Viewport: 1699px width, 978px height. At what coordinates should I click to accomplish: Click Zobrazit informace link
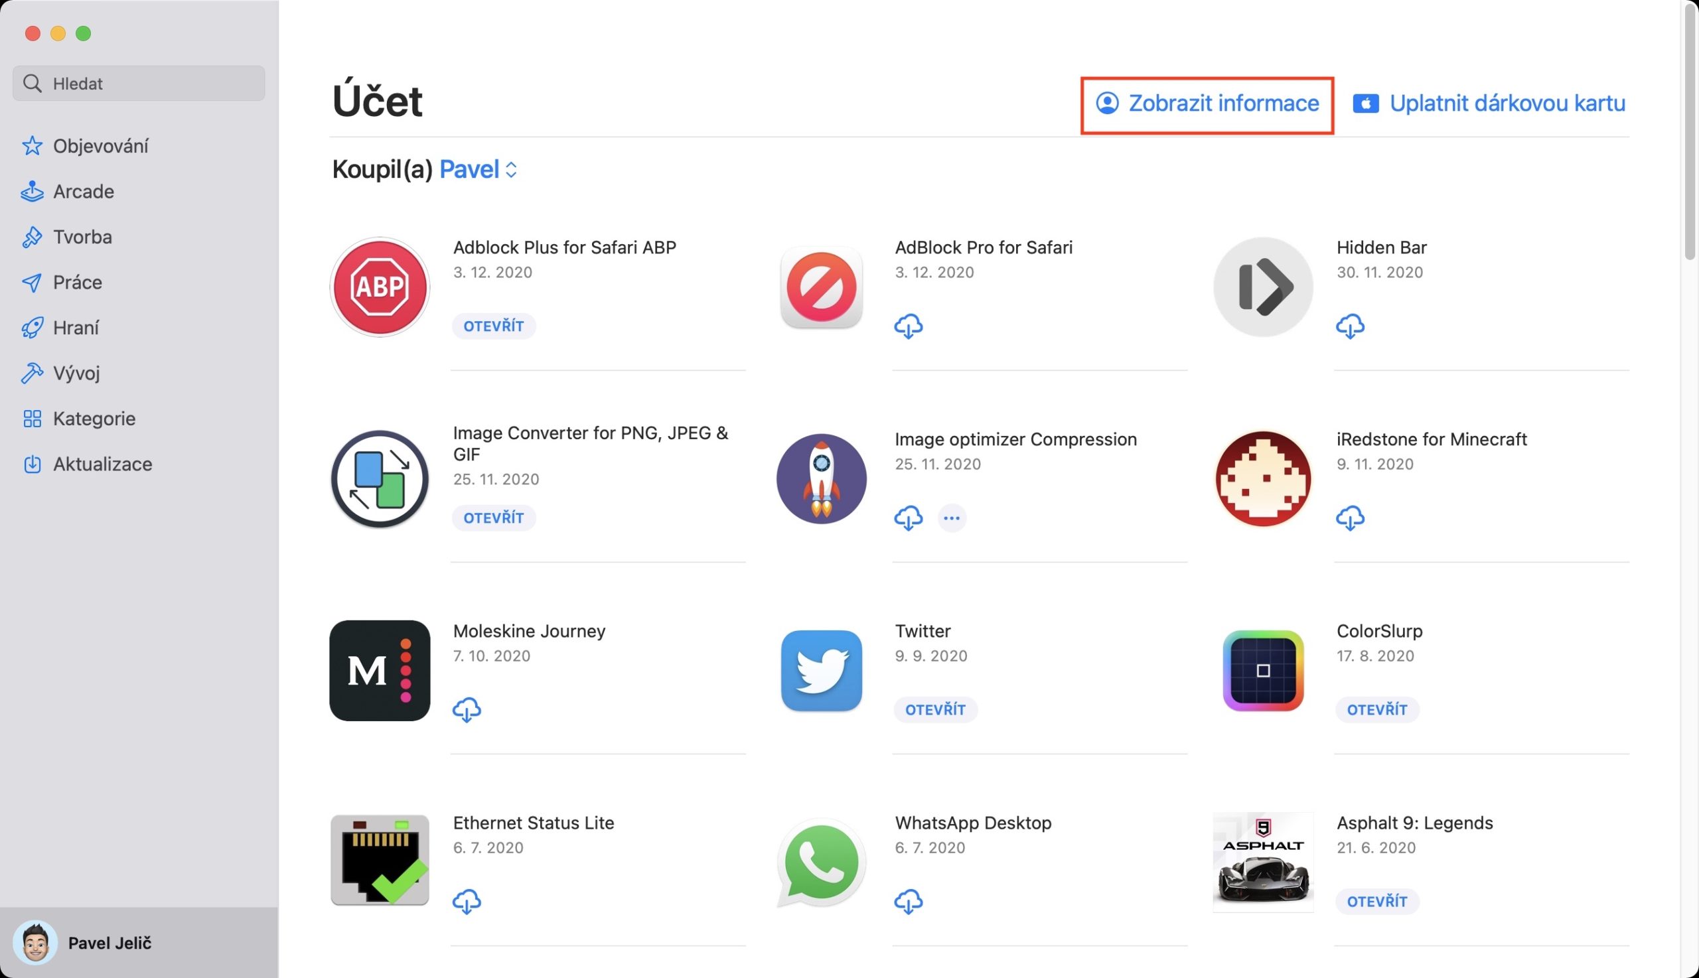[1208, 104]
